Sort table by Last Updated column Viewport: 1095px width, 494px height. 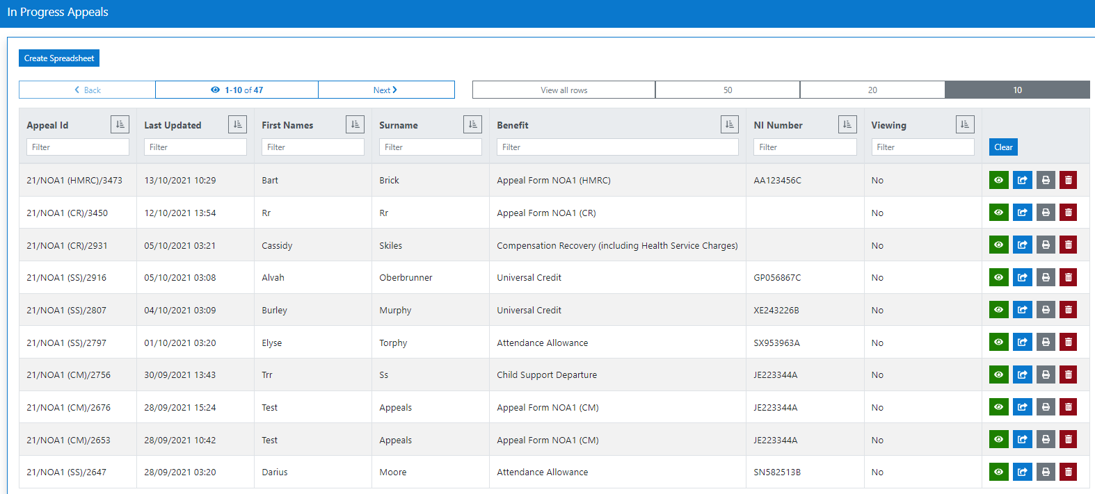coord(237,124)
